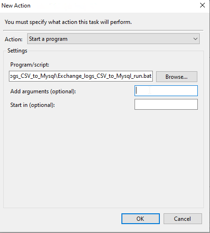This screenshot has width=210, height=233.
Task: Browse for a program or script file
Action: tap(177, 76)
